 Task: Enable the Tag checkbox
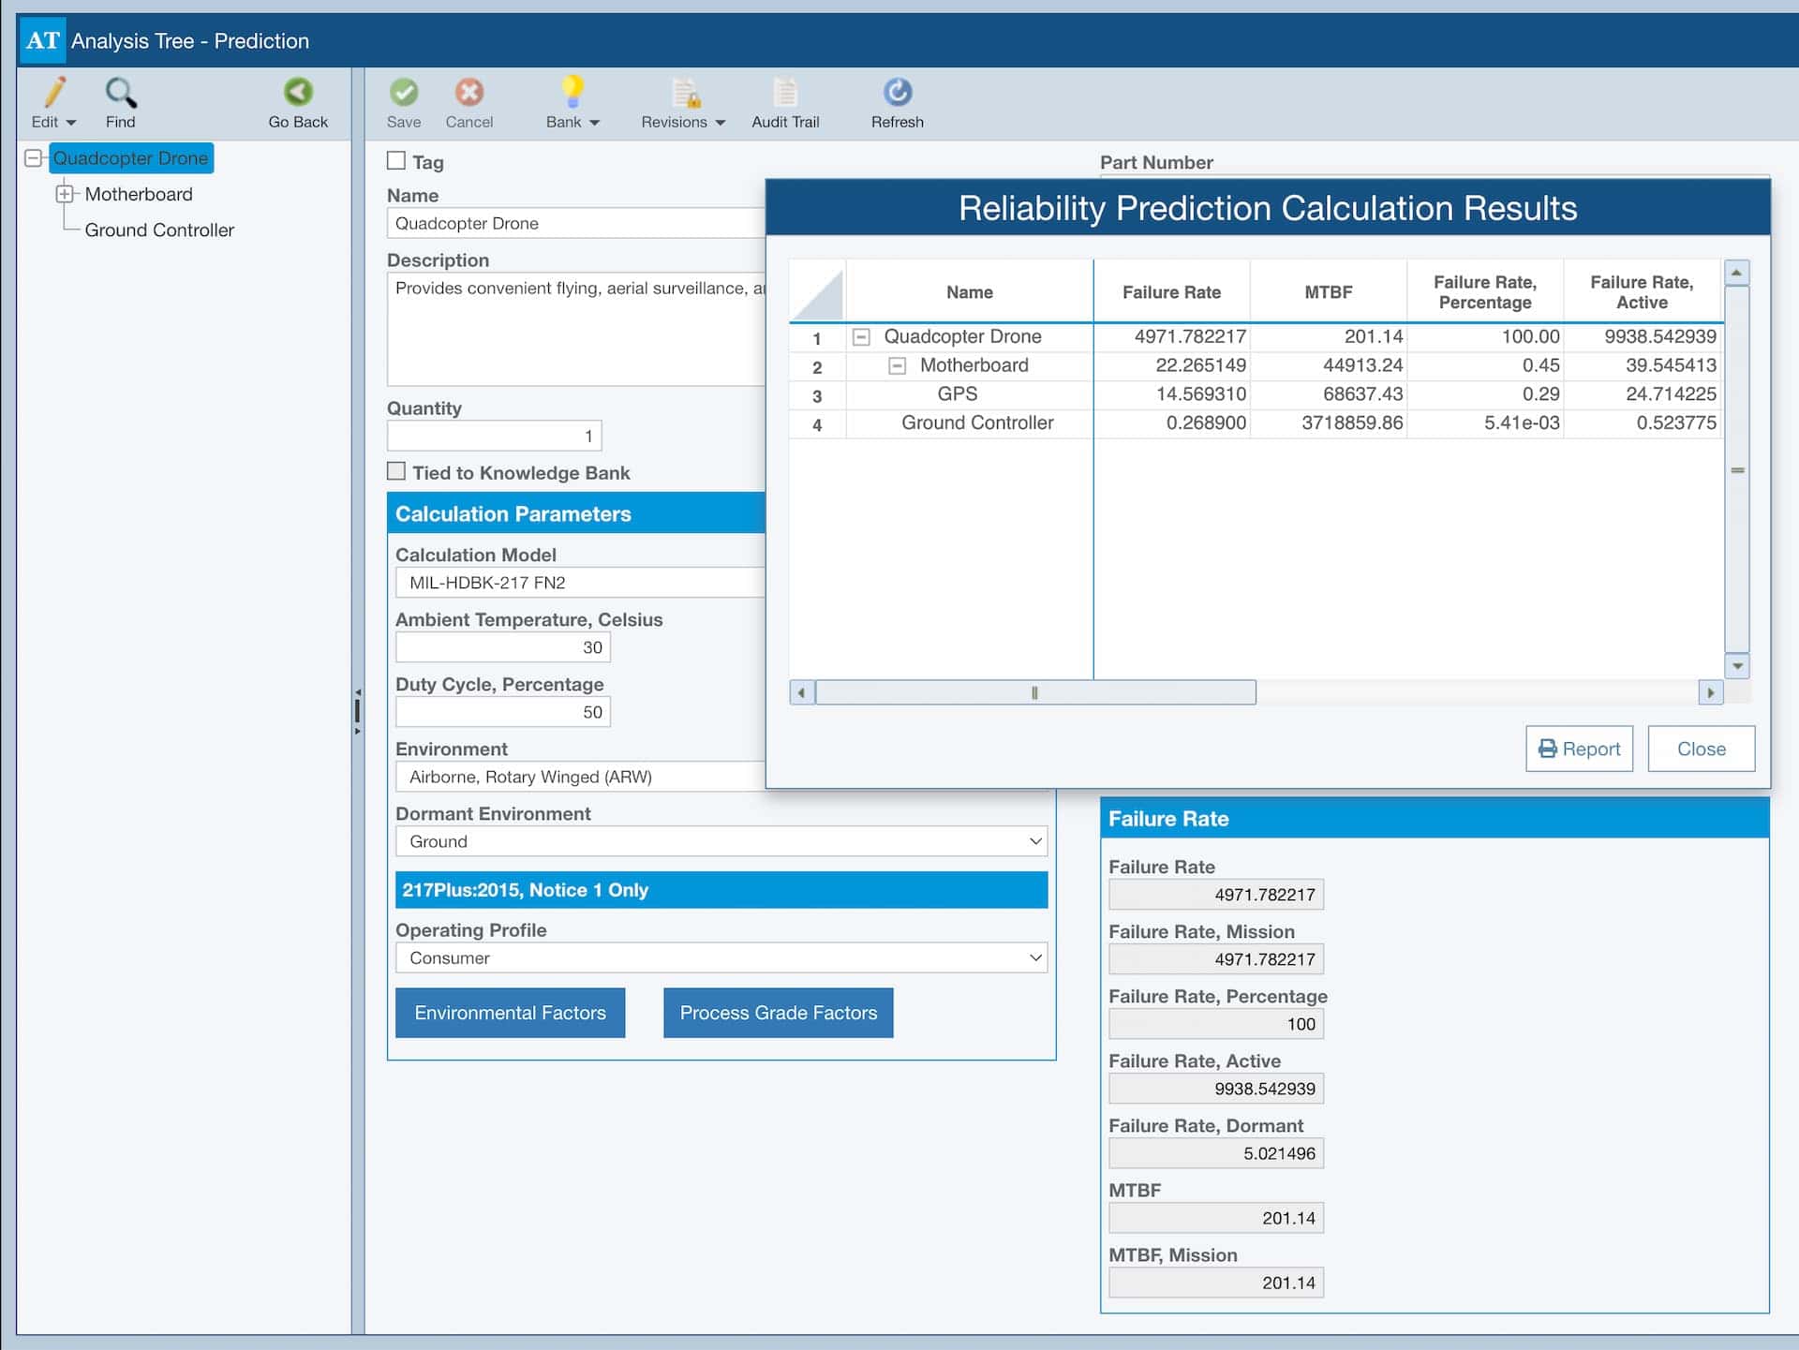(394, 160)
